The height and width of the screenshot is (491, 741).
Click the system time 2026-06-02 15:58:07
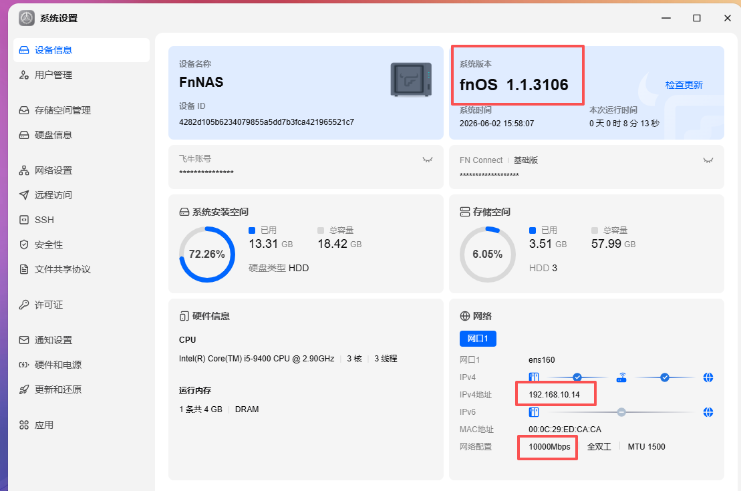[496, 124]
